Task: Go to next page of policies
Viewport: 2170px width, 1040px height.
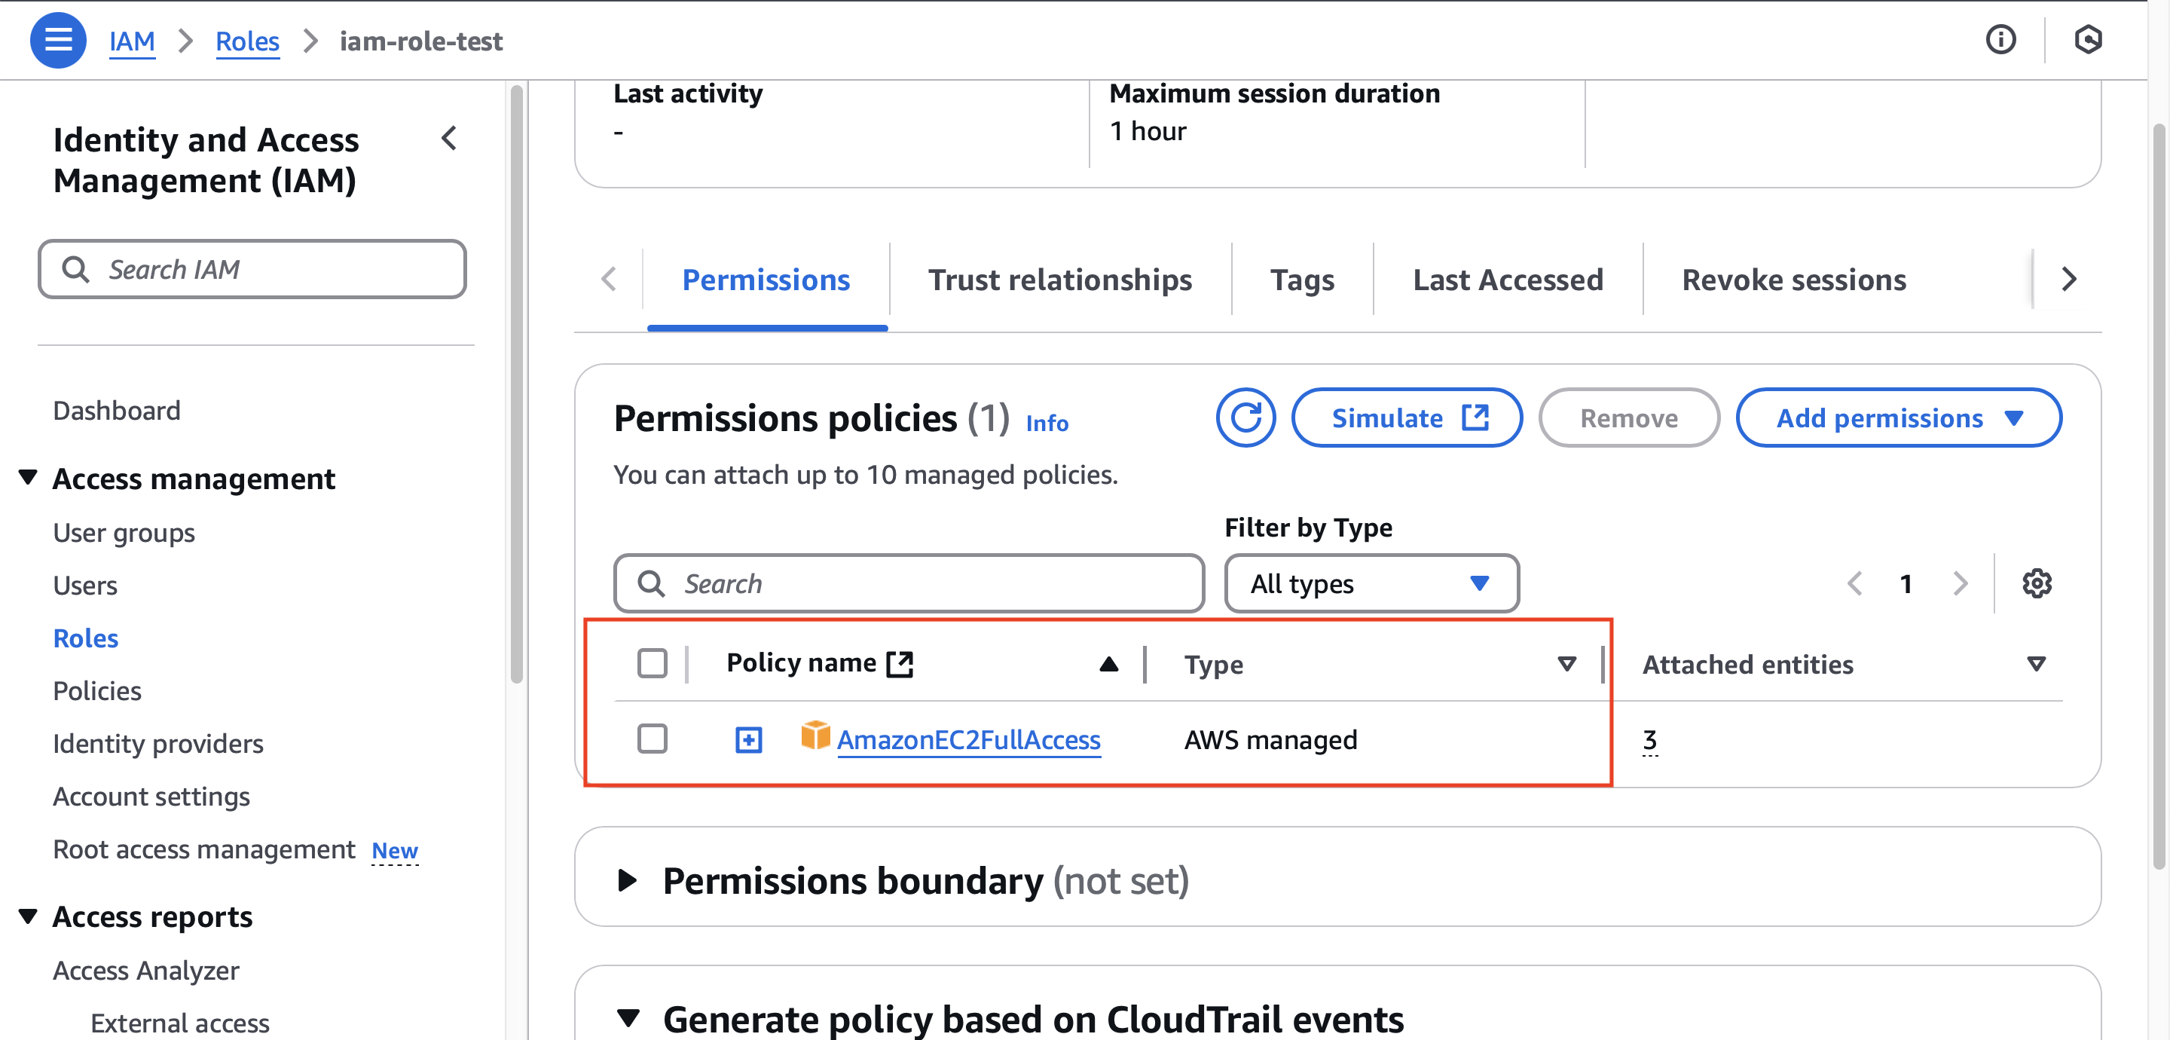Action: pyautogui.click(x=1961, y=583)
